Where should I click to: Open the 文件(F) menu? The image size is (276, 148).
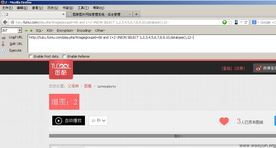click(x=7, y=8)
